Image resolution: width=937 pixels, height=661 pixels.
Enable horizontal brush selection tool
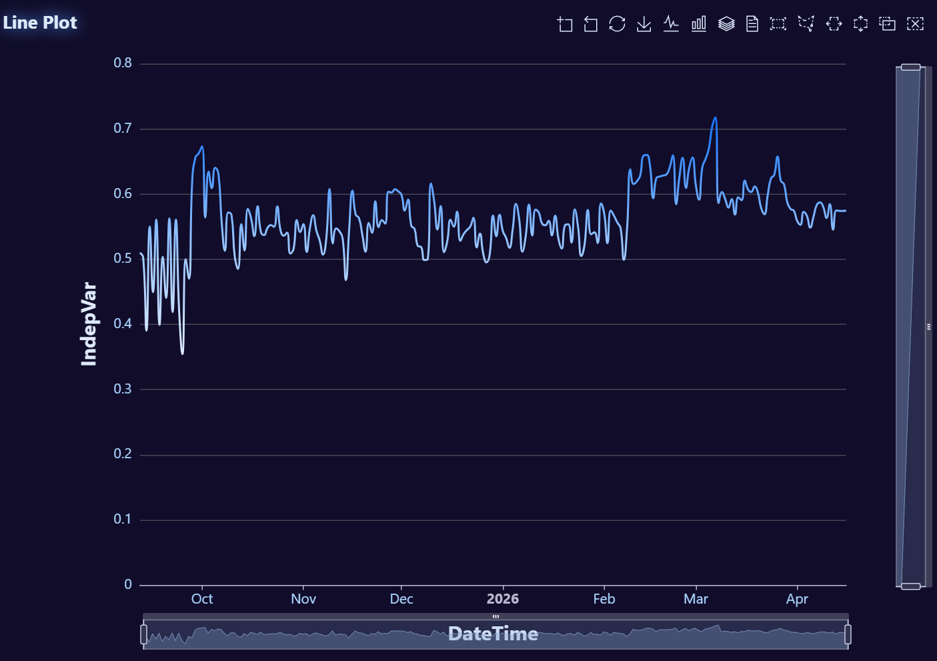pos(834,25)
